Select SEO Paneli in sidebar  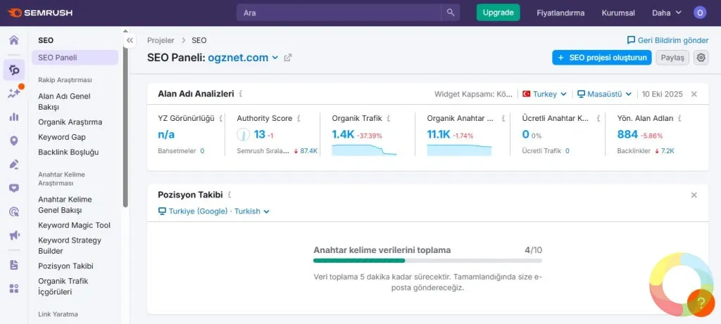(75, 58)
